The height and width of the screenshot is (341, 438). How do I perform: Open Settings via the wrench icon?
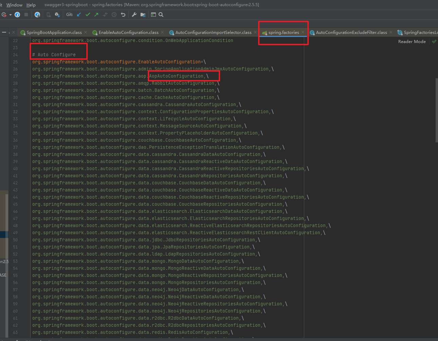point(134,15)
